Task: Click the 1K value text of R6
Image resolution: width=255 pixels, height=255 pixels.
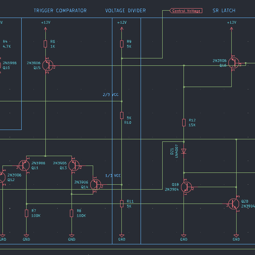Action: coord(53,46)
